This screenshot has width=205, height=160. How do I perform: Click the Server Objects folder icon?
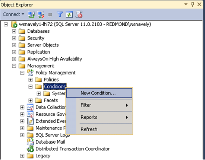point(22,45)
